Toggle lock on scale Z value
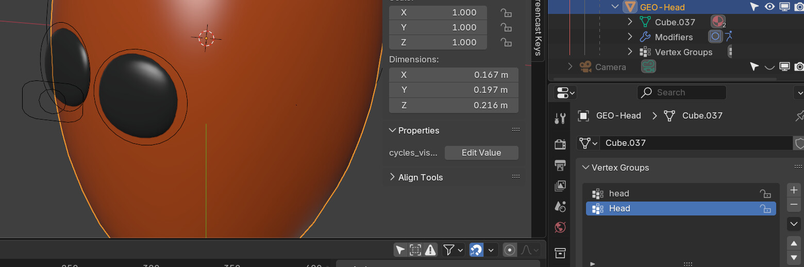804x267 pixels. pos(506,43)
